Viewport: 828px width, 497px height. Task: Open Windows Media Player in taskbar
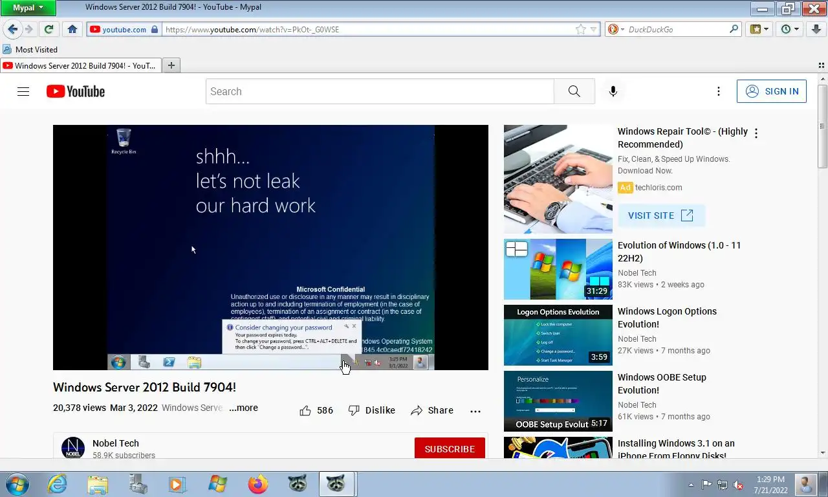pyautogui.click(x=177, y=484)
